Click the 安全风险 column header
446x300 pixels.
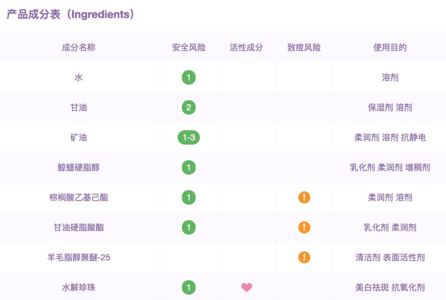pos(189,47)
